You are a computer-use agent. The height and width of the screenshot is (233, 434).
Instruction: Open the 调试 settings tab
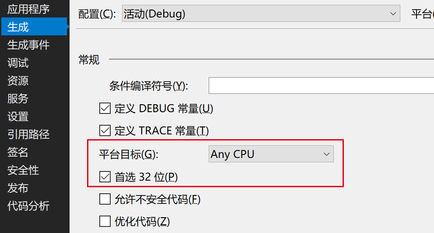pyautogui.click(x=18, y=63)
